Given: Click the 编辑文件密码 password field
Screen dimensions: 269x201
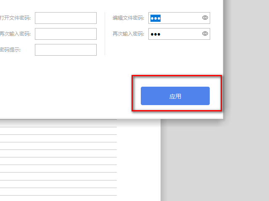Looking at the screenshot, I should [179, 18].
